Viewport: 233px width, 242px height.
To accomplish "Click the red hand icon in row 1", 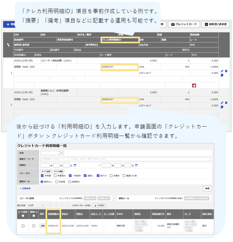I will click(194, 85).
